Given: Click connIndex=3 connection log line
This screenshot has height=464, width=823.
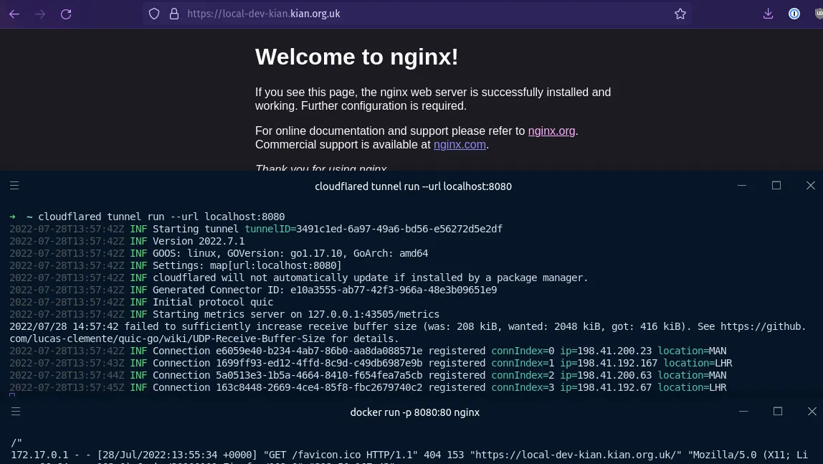Looking at the screenshot, I should [368, 387].
